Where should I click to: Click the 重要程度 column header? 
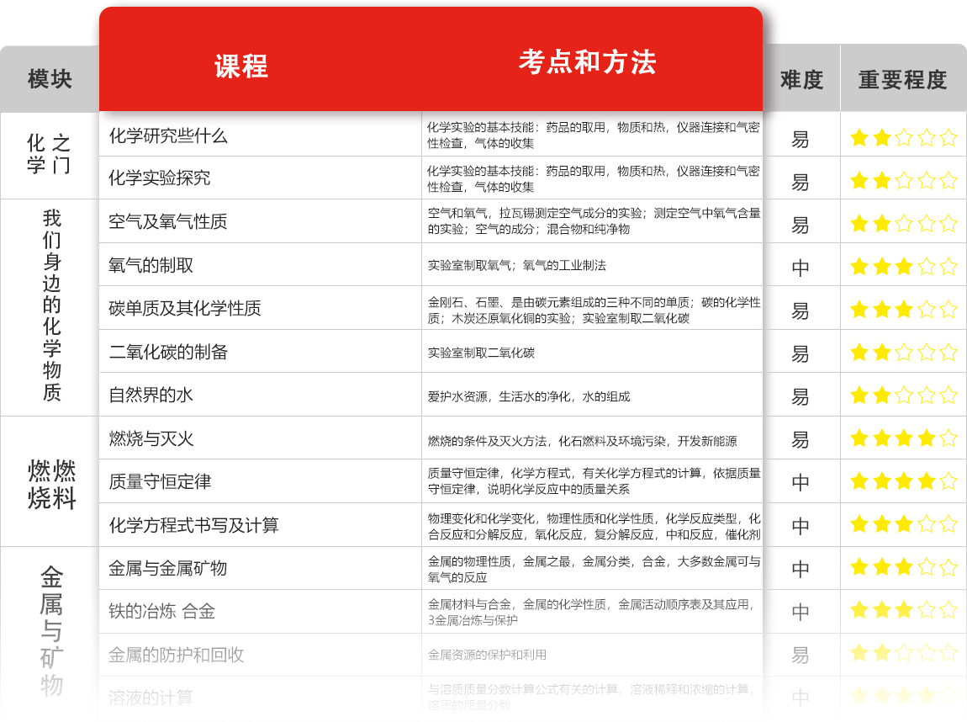[903, 80]
